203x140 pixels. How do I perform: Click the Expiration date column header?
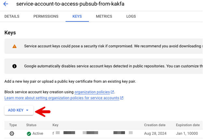(x=188, y=125)
